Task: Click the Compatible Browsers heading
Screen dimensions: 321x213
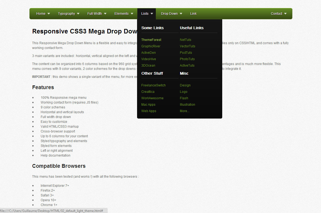Action: (59, 166)
